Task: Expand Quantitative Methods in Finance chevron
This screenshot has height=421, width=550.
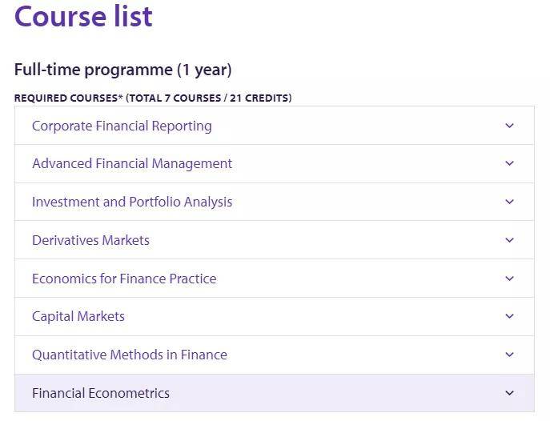Action: pyautogui.click(x=509, y=355)
